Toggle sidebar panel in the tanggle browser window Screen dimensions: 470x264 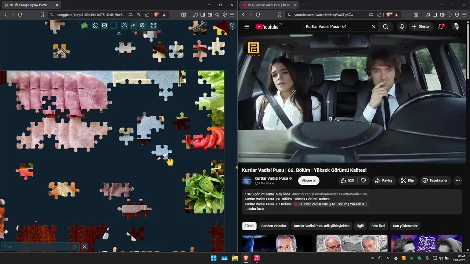(x=202, y=15)
